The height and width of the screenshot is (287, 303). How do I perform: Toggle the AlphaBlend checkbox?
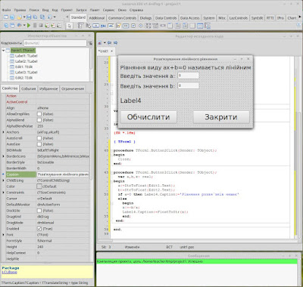[x=39, y=120]
